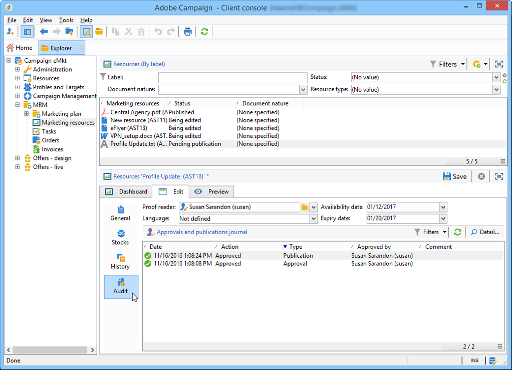Open the File menu
The width and height of the screenshot is (512, 370).
12,20
